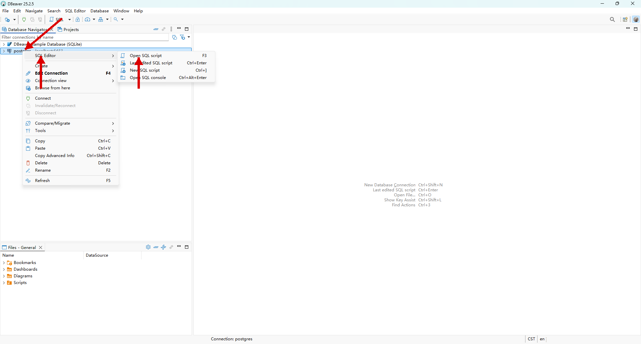
Task: Expand the Diagrams folder
Action: click(x=4, y=276)
